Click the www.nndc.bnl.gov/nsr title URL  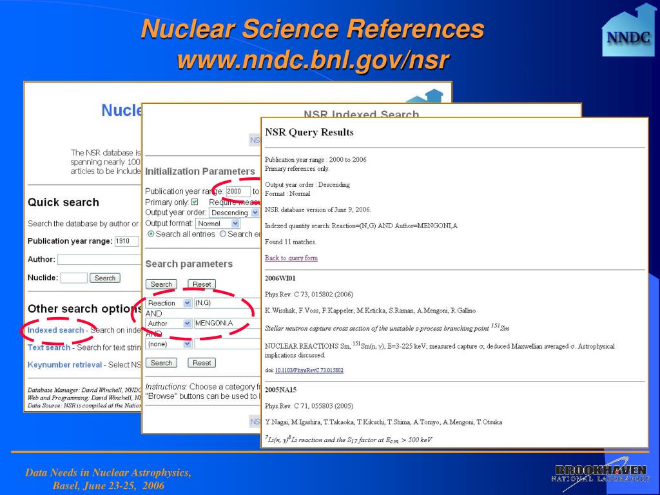point(313,60)
